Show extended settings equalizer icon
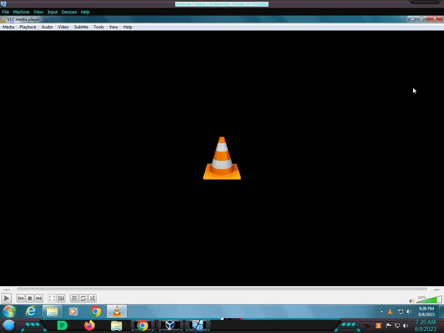The width and height of the screenshot is (444, 333). coord(61,298)
